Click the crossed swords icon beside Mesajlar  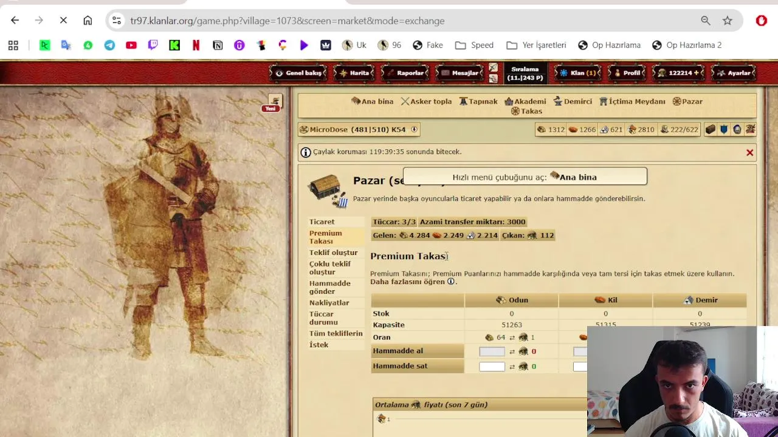493,67
